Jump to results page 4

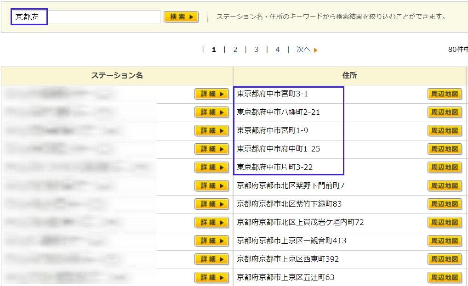277,50
